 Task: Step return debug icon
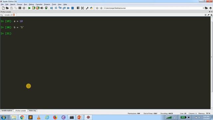click(64, 8)
